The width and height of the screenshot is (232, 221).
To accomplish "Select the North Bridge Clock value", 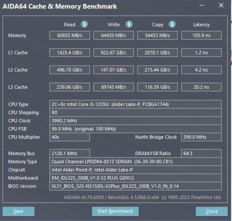I will point(201,137).
